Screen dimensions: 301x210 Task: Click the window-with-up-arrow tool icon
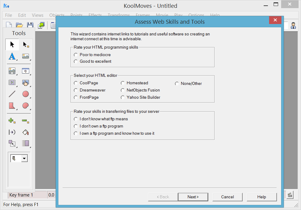point(26,71)
